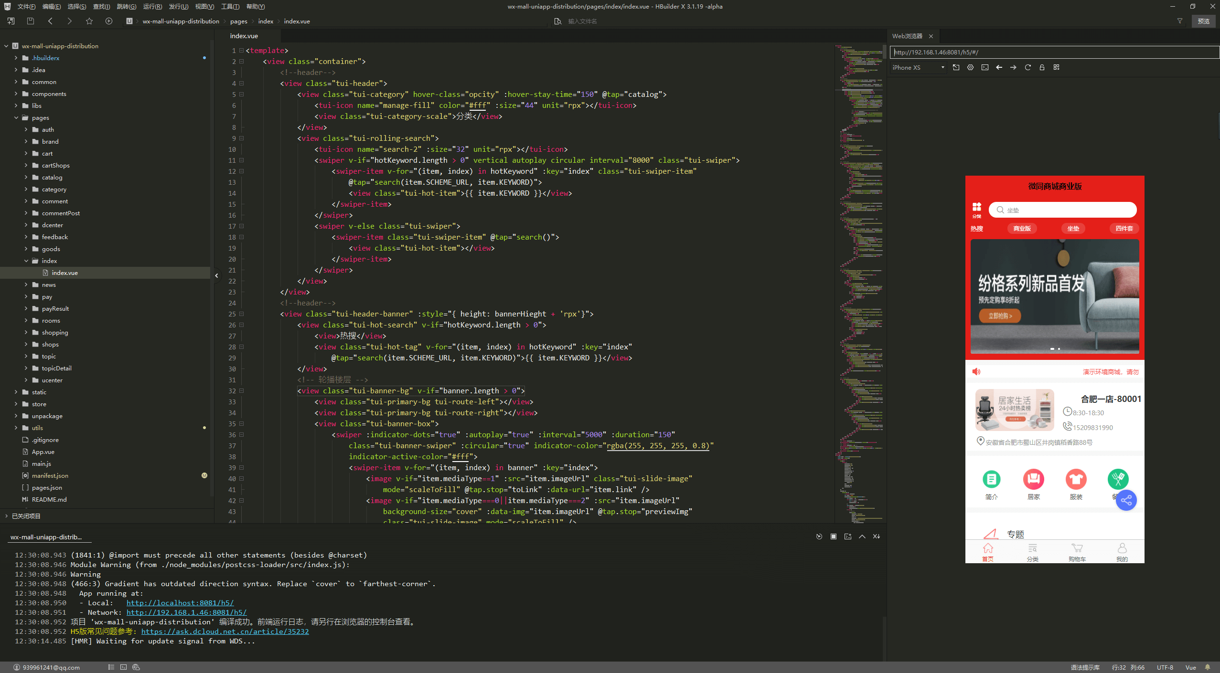Rerun the project from the console toolbar
The width and height of the screenshot is (1220, 673).
point(819,536)
